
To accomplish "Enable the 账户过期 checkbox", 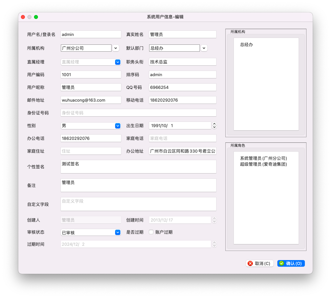I will pyautogui.click(x=151, y=232).
